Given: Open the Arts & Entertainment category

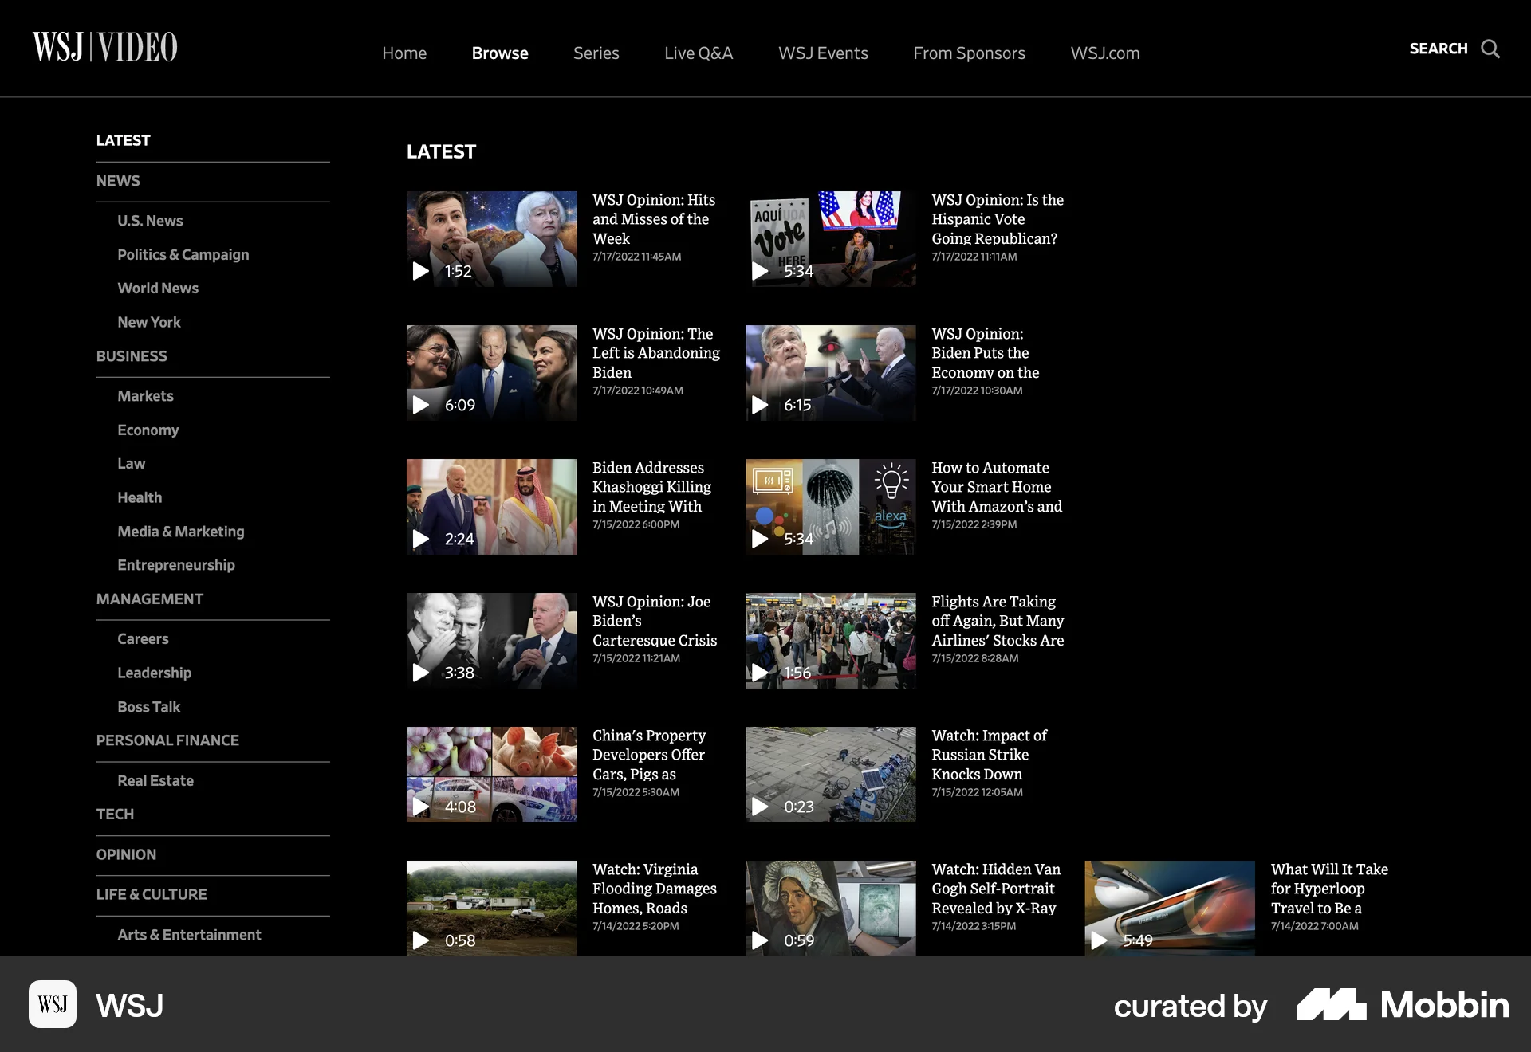Looking at the screenshot, I should tap(189, 934).
